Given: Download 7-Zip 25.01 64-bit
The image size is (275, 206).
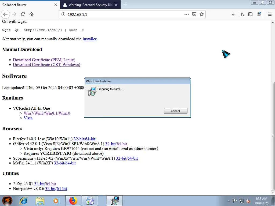Looking at the screenshot, I should pos(51,184).
